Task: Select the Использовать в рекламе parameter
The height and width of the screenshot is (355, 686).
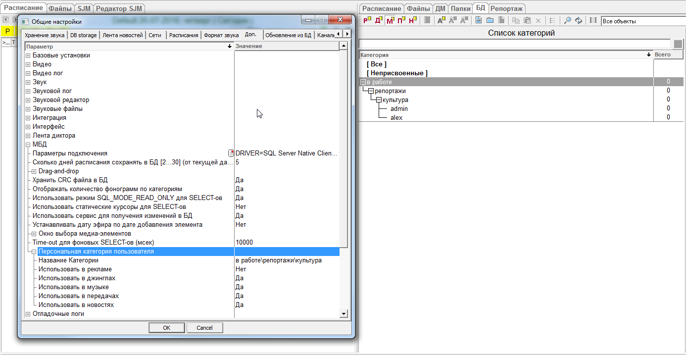Action: (x=75, y=269)
